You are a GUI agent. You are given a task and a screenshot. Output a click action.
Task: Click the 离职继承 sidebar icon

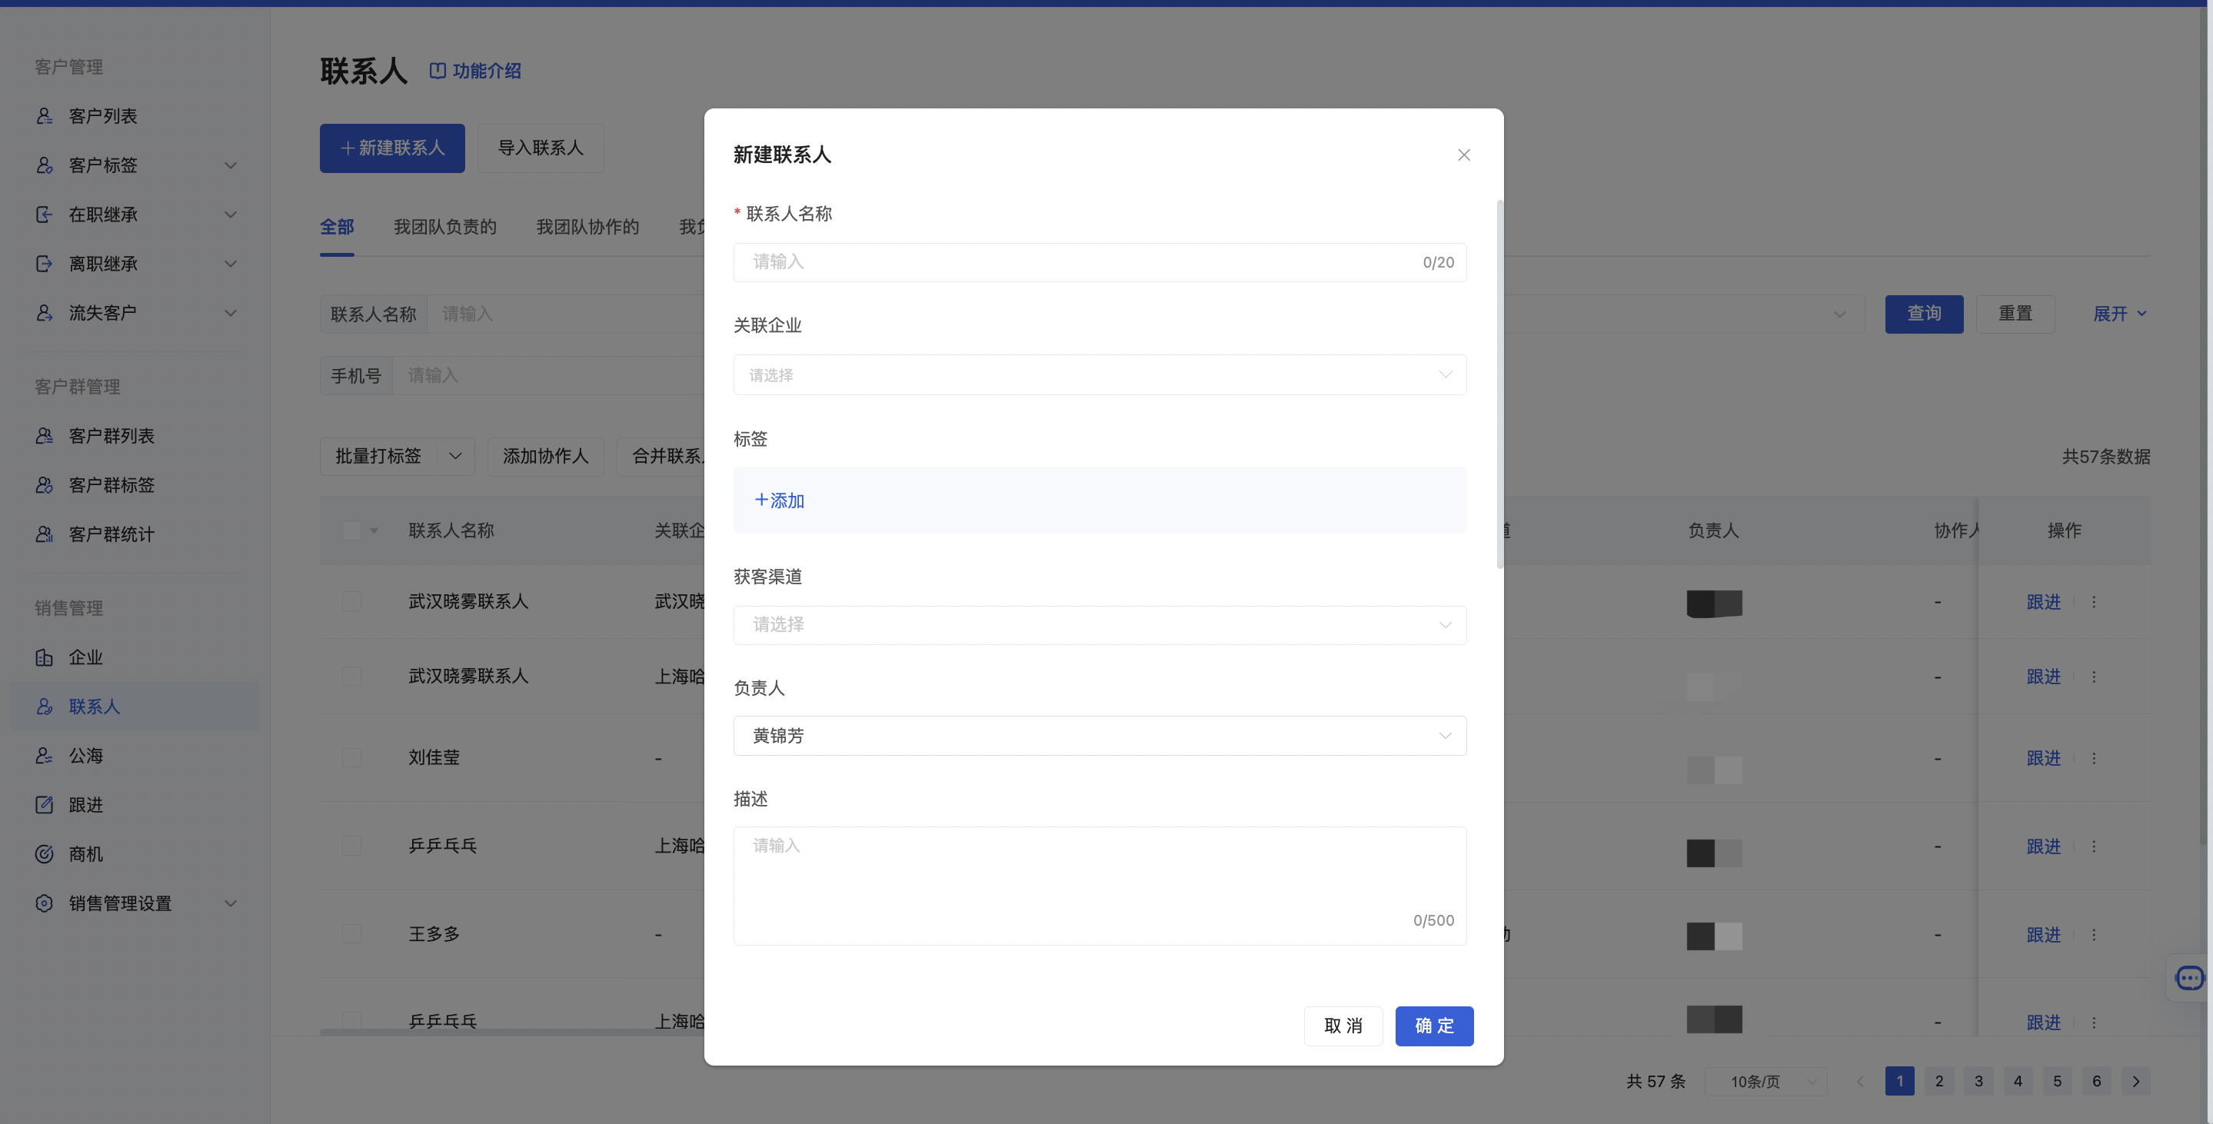(45, 264)
